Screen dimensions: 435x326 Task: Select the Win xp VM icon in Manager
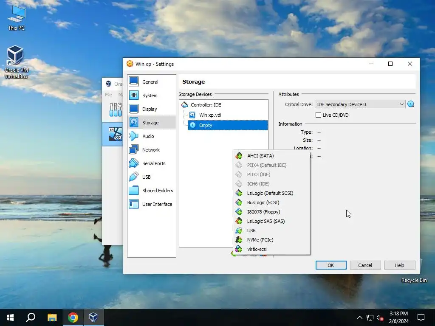coord(116,134)
